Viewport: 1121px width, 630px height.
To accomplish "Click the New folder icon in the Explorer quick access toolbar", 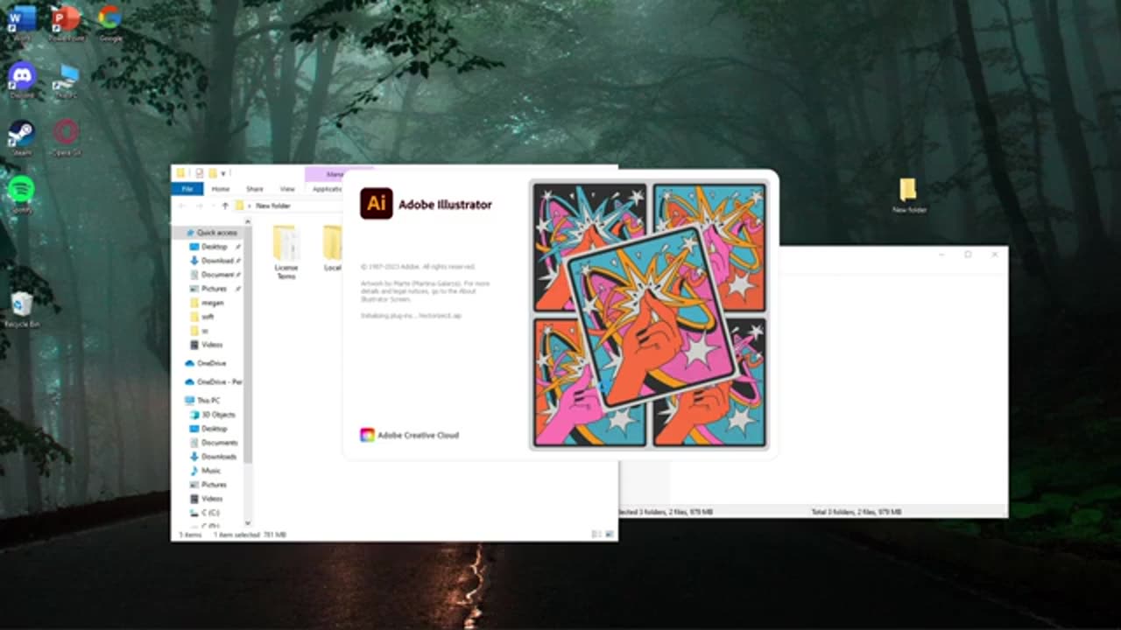I will click(213, 173).
